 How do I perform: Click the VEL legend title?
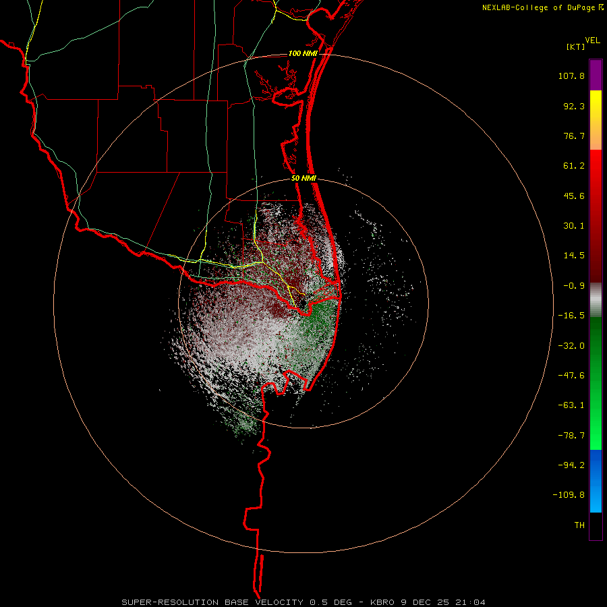pyautogui.click(x=592, y=40)
